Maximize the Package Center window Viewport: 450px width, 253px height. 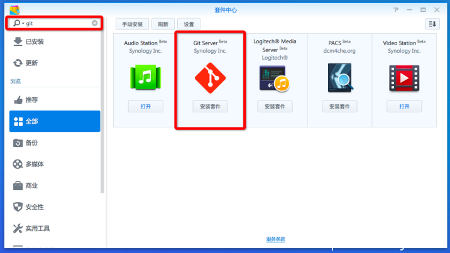(423, 10)
